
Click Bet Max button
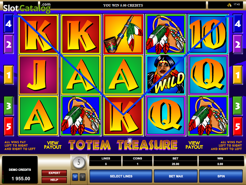176,176
